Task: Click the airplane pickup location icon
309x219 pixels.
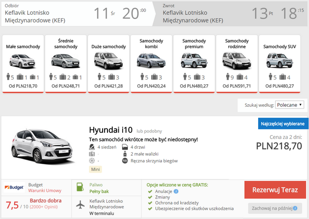Action: (80, 205)
